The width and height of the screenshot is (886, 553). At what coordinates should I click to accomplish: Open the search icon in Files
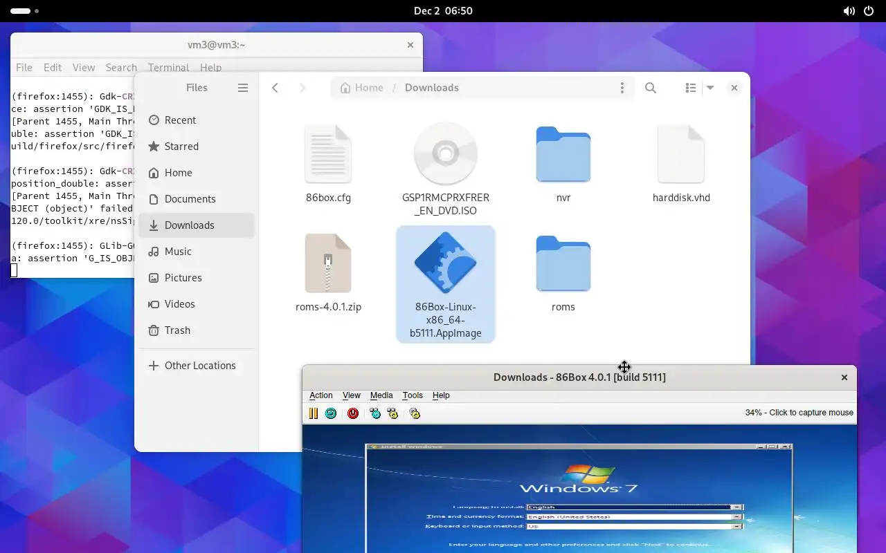pos(651,88)
